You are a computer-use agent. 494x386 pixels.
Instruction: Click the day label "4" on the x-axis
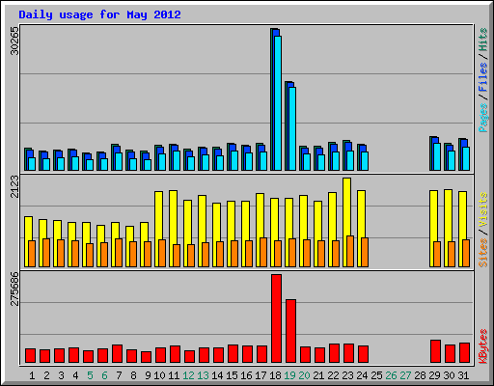tap(75, 375)
